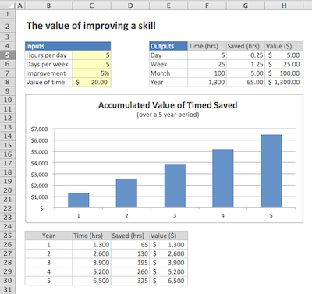Click the outputs 'Value ($)' header
The image size is (312, 294).
284,46
